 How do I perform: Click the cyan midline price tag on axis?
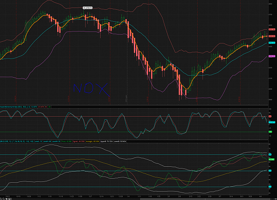tap(272, 43)
